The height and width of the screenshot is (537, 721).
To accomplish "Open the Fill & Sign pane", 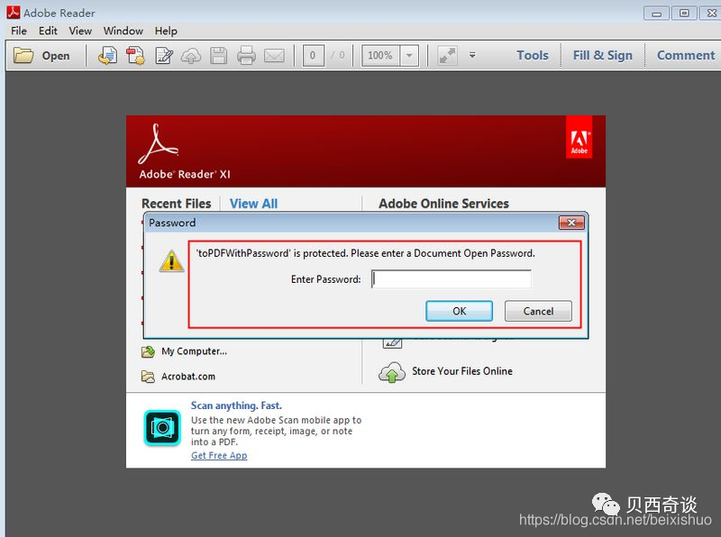I will click(603, 55).
